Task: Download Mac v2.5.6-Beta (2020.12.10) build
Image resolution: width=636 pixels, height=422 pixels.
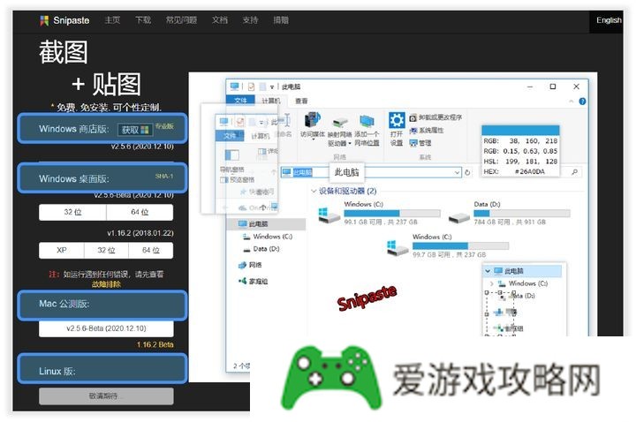Action: (x=106, y=328)
